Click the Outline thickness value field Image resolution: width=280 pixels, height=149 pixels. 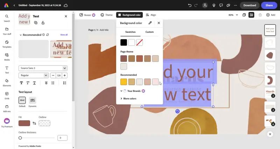pyautogui.click(x=62, y=138)
